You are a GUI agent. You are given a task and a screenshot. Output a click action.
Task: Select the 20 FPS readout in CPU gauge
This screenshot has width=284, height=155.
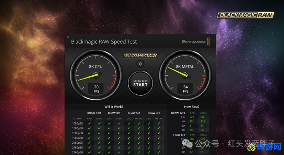(x=96, y=89)
